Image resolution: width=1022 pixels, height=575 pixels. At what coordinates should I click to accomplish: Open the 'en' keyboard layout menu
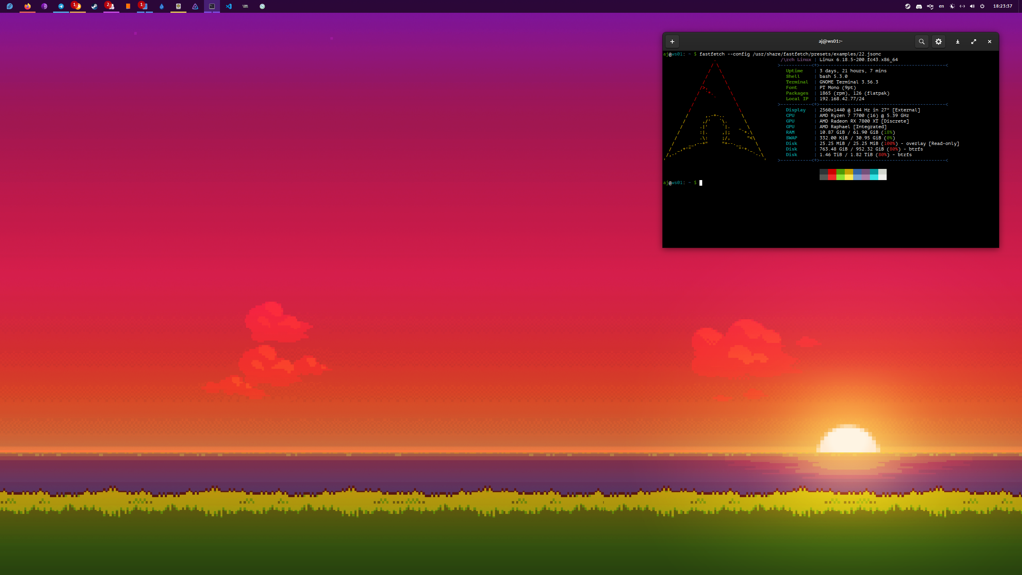941,6
